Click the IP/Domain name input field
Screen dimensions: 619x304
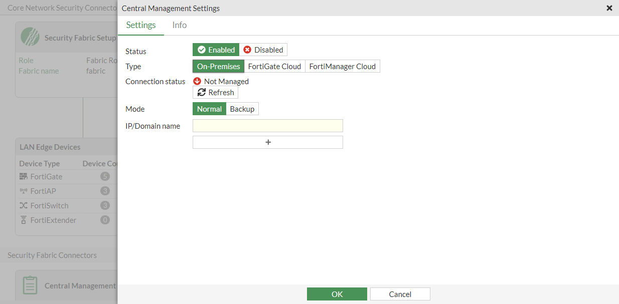point(268,126)
